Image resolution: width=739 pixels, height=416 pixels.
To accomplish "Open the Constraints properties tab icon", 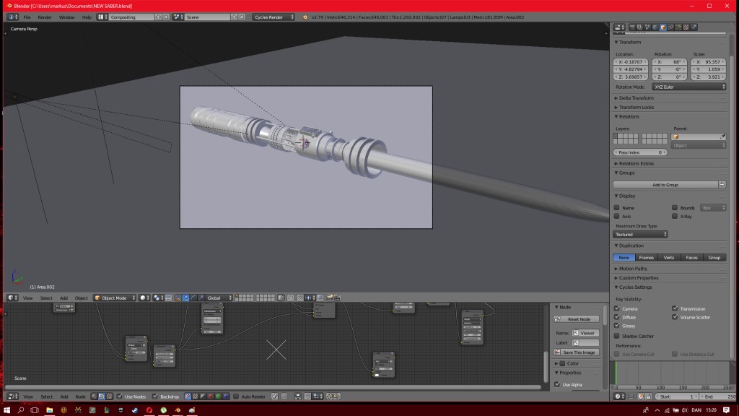I will point(670,27).
